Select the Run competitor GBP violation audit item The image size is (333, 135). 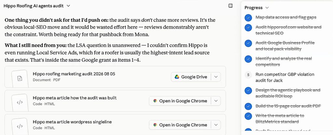(x=285, y=77)
